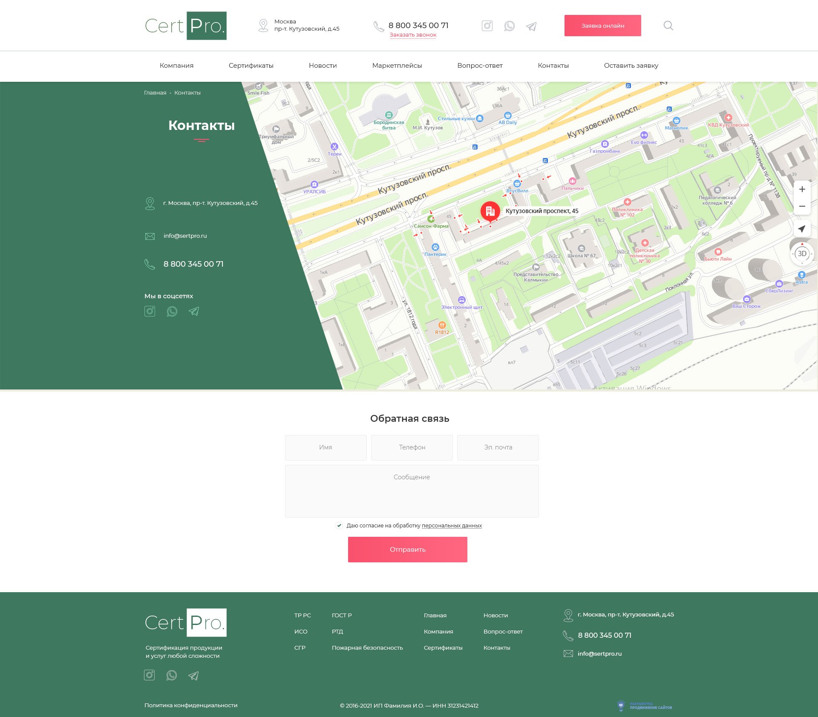The image size is (818, 717).
Task: Click the Имя input field
Action: (325, 447)
